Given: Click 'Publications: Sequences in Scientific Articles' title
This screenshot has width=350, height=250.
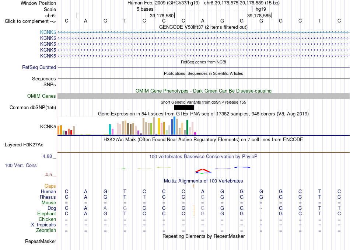Looking at the screenshot, I should (x=203, y=73).
